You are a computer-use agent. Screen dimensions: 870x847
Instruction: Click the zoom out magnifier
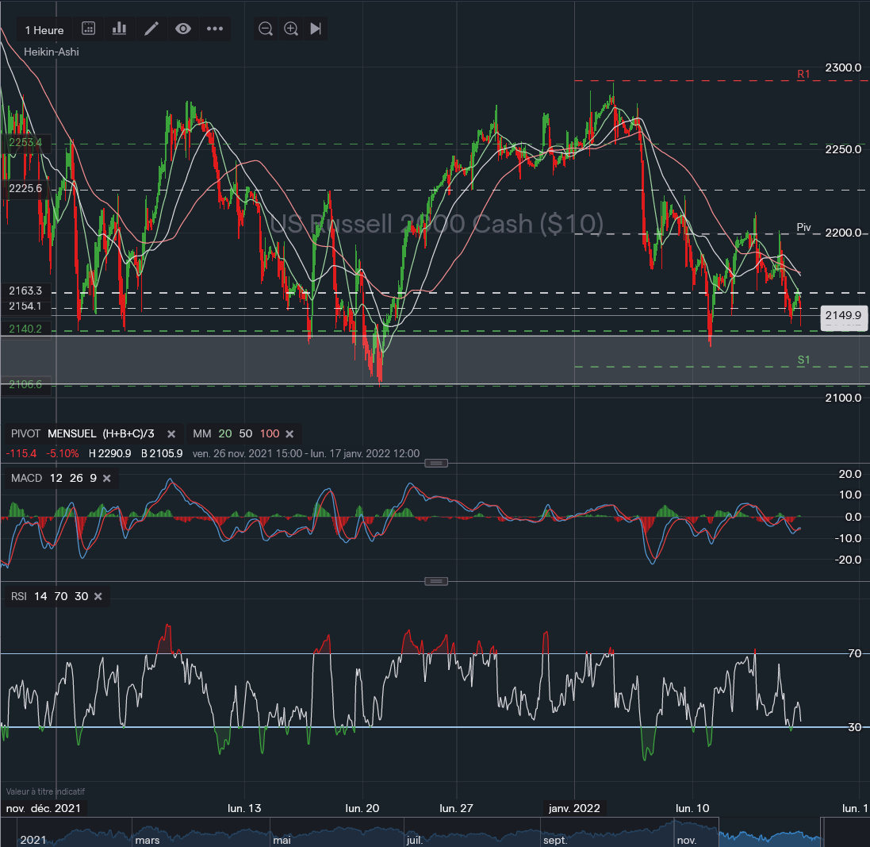click(x=266, y=29)
